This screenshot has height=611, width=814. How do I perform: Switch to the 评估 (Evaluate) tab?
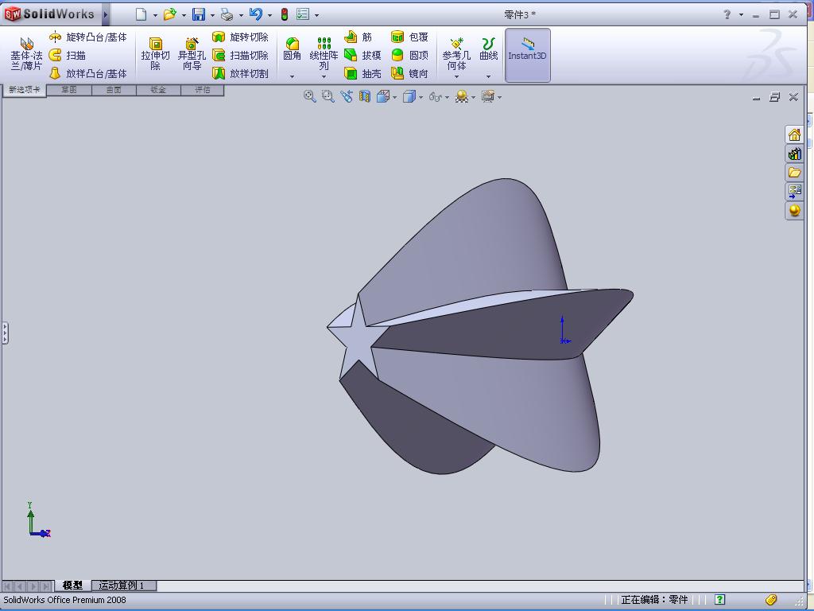203,90
